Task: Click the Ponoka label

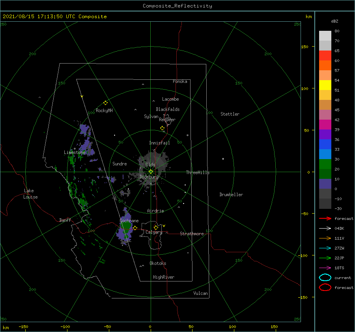Action: (180, 81)
